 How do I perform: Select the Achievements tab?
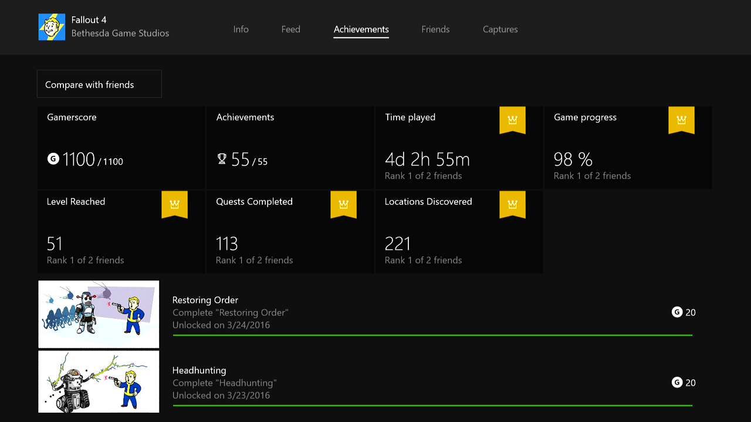[361, 29]
